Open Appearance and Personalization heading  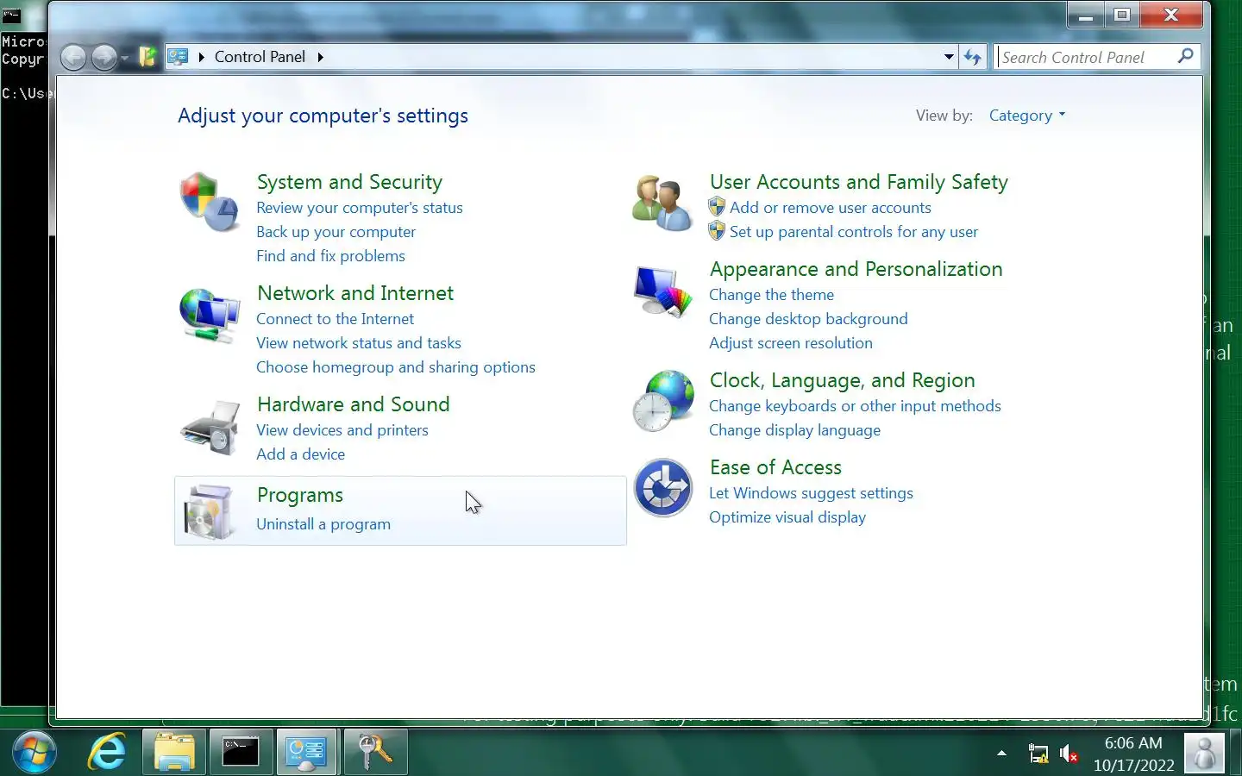(x=856, y=269)
